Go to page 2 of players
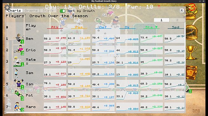The image size is (208, 116). click(177, 20)
